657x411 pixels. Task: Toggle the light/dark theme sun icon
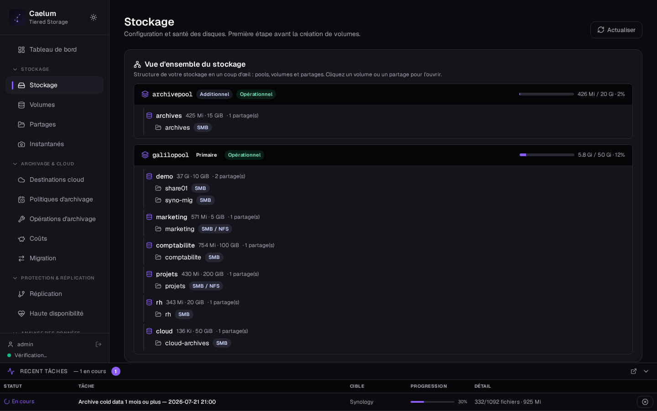point(94,17)
